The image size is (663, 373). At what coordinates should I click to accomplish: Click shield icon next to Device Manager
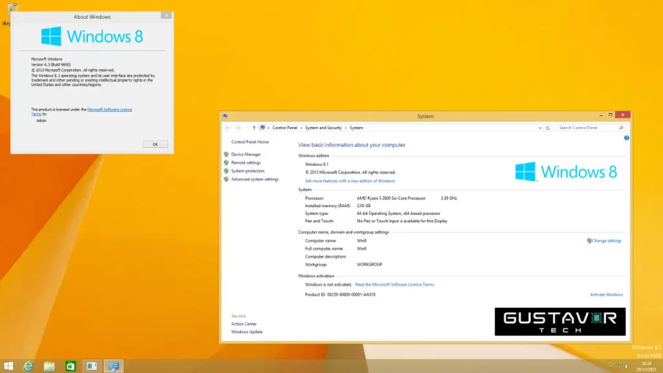(226, 154)
